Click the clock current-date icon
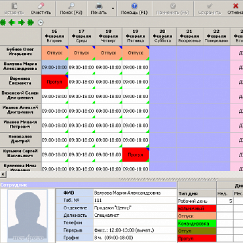Screen dimensions: 243x243 (41, 22)
